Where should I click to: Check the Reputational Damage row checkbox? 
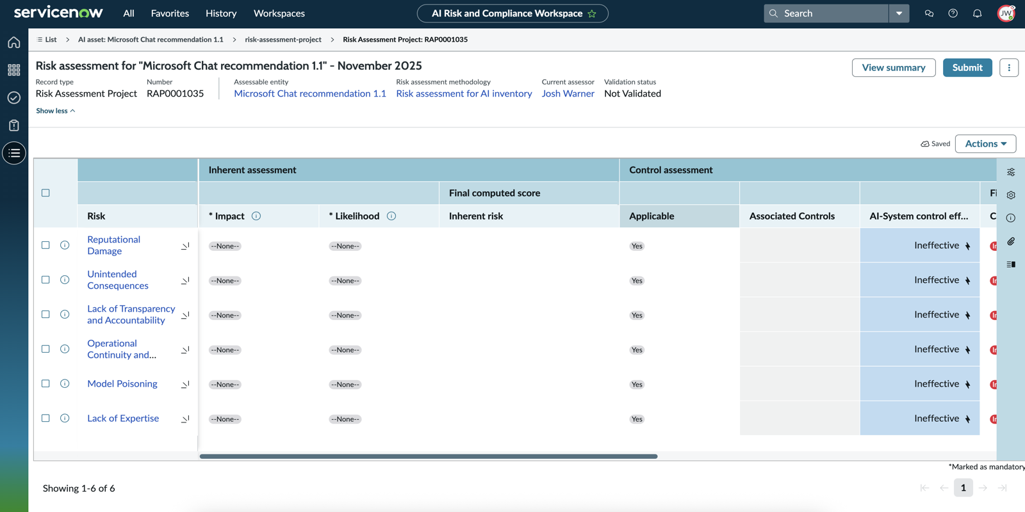[x=45, y=245]
